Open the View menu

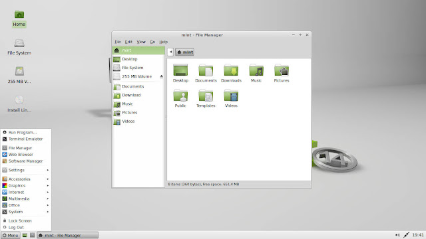coord(141,42)
